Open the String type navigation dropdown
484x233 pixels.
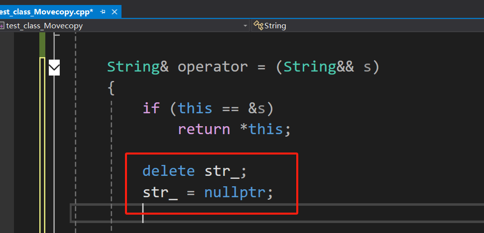point(367,26)
